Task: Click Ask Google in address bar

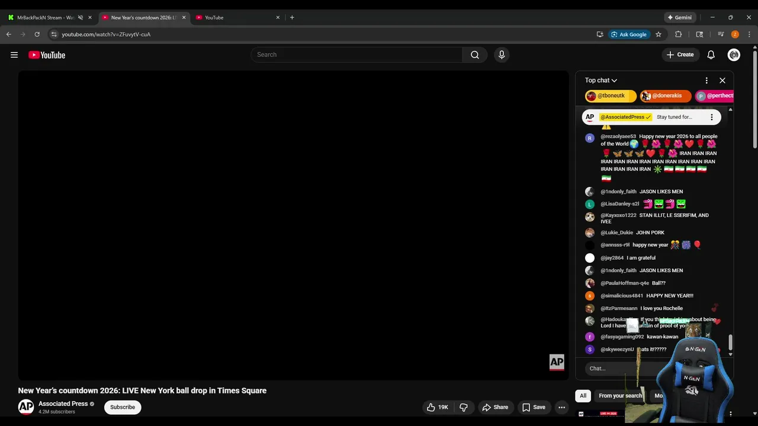Action: 629,34
